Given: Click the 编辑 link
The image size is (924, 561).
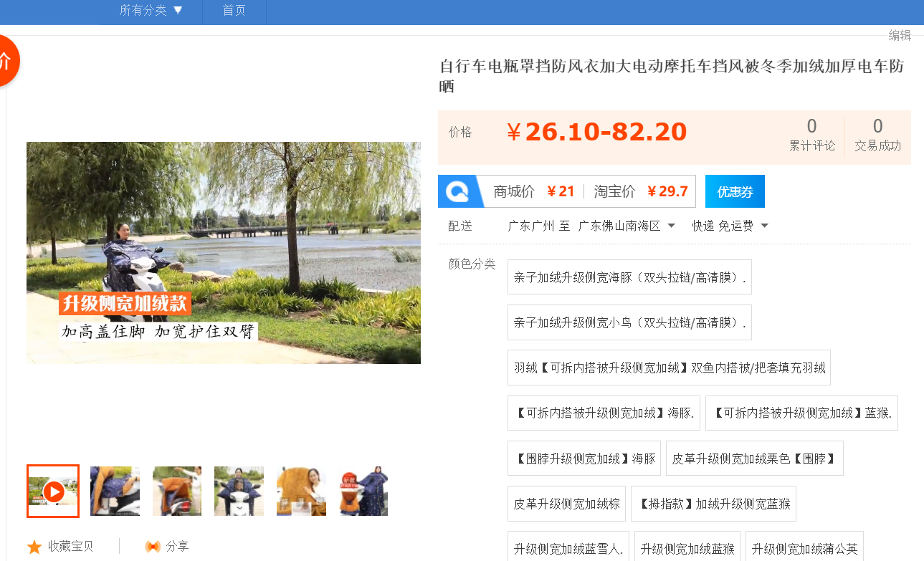Looking at the screenshot, I should coord(900,35).
